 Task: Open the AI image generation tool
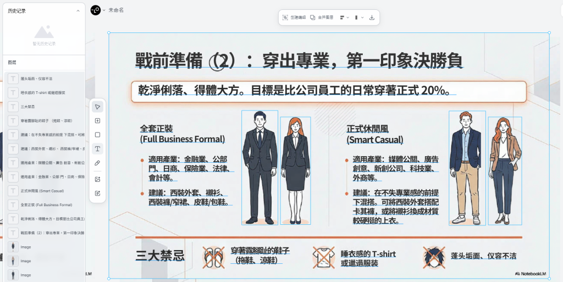tap(97, 179)
